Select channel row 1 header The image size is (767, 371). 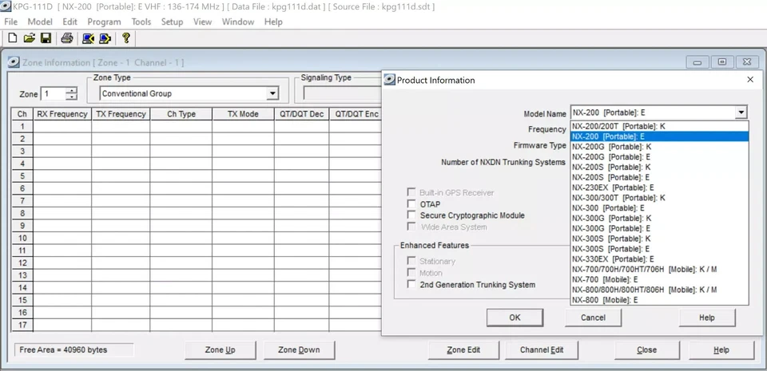click(x=22, y=126)
